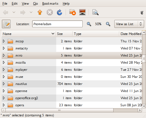Sort by the Date Modified column
The height and width of the screenshot is (118, 146).
(130, 34)
